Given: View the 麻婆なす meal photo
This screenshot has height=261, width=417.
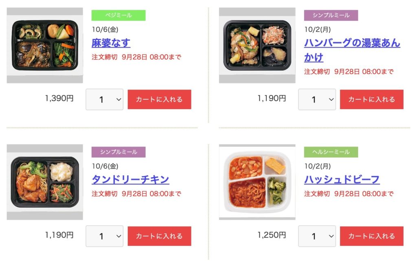Looking at the screenshot, I should click(x=44, y=45).
